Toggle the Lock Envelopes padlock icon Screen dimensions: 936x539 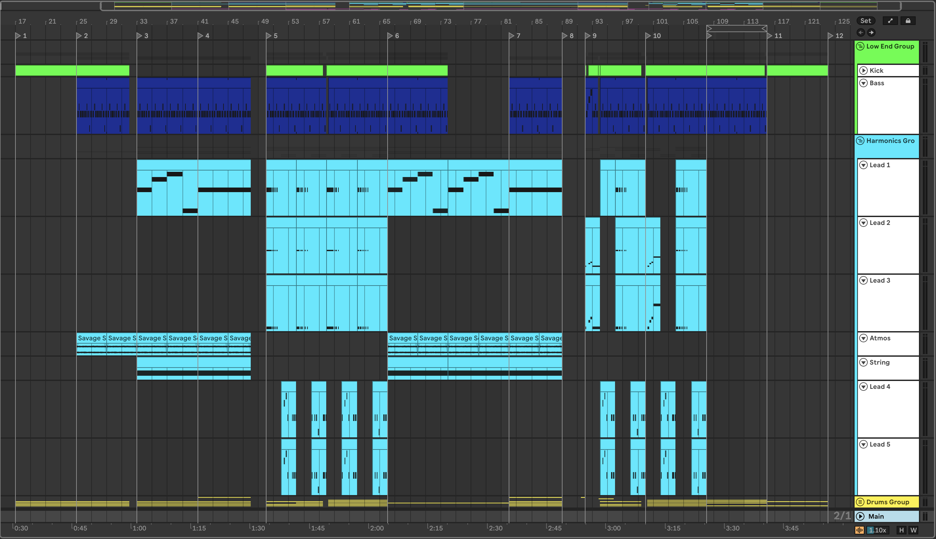[907, 21]
